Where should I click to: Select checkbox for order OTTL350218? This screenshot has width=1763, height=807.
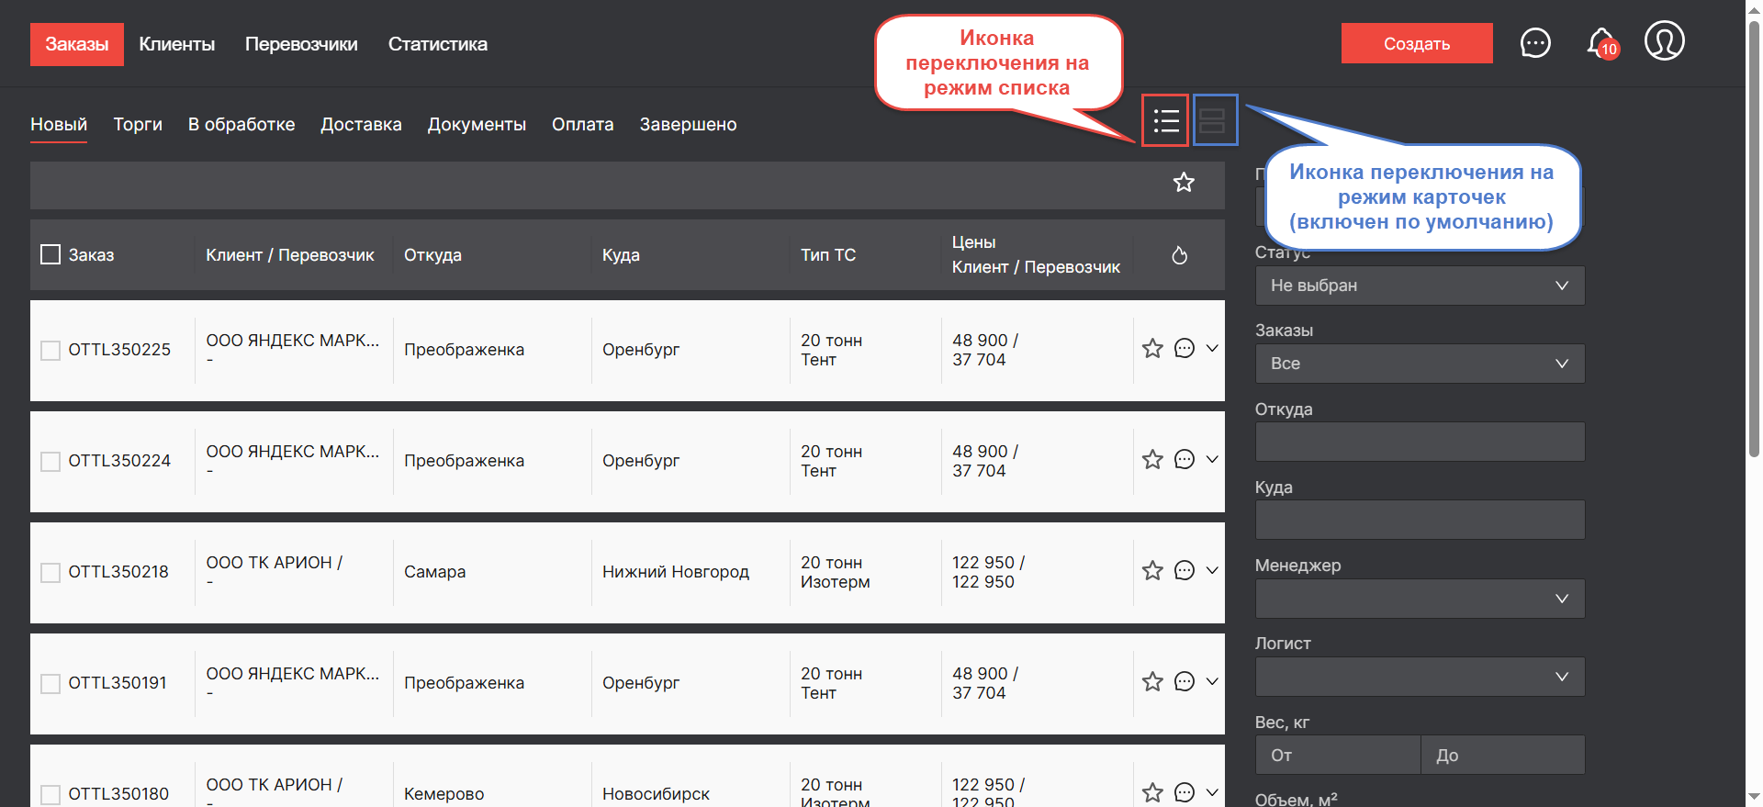tap(51, 572)
